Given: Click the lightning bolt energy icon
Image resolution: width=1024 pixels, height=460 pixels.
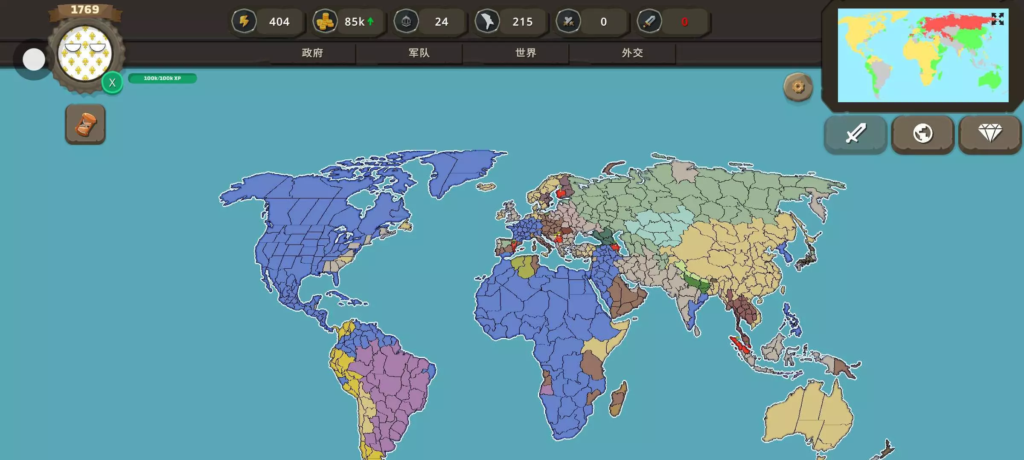Looking at the screenshot, I should point(244,21).
